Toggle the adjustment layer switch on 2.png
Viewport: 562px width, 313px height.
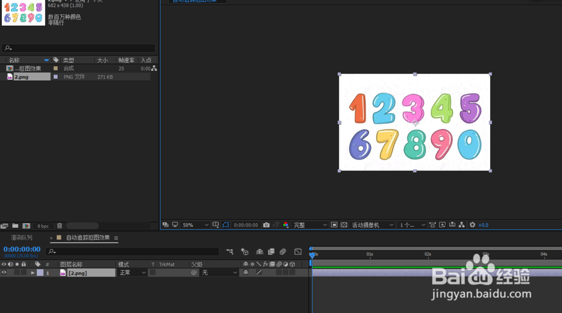point(285,273)
